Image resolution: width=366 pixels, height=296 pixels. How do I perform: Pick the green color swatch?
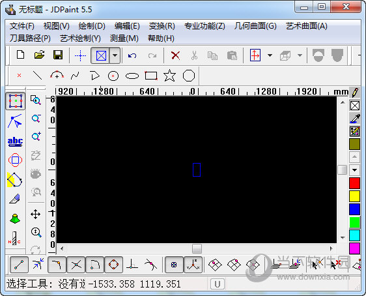354,222
